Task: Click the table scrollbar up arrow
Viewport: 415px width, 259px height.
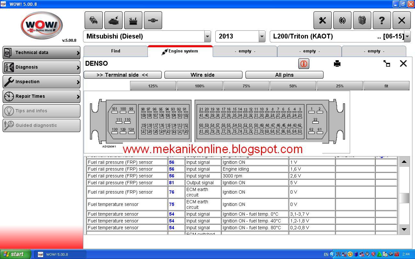Action: 404,162
